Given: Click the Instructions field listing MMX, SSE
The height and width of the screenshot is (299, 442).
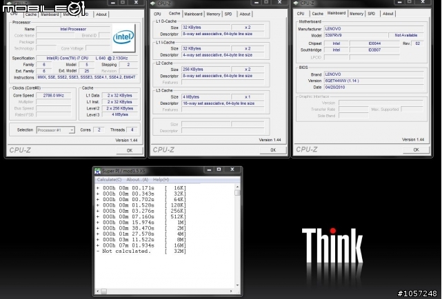Looking at the screenshot, I should pyautogui.click(x=87, y=77).
